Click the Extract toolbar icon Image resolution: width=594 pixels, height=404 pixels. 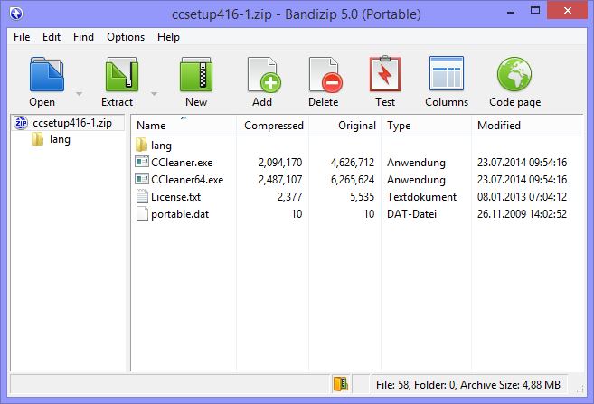(122, 74)
